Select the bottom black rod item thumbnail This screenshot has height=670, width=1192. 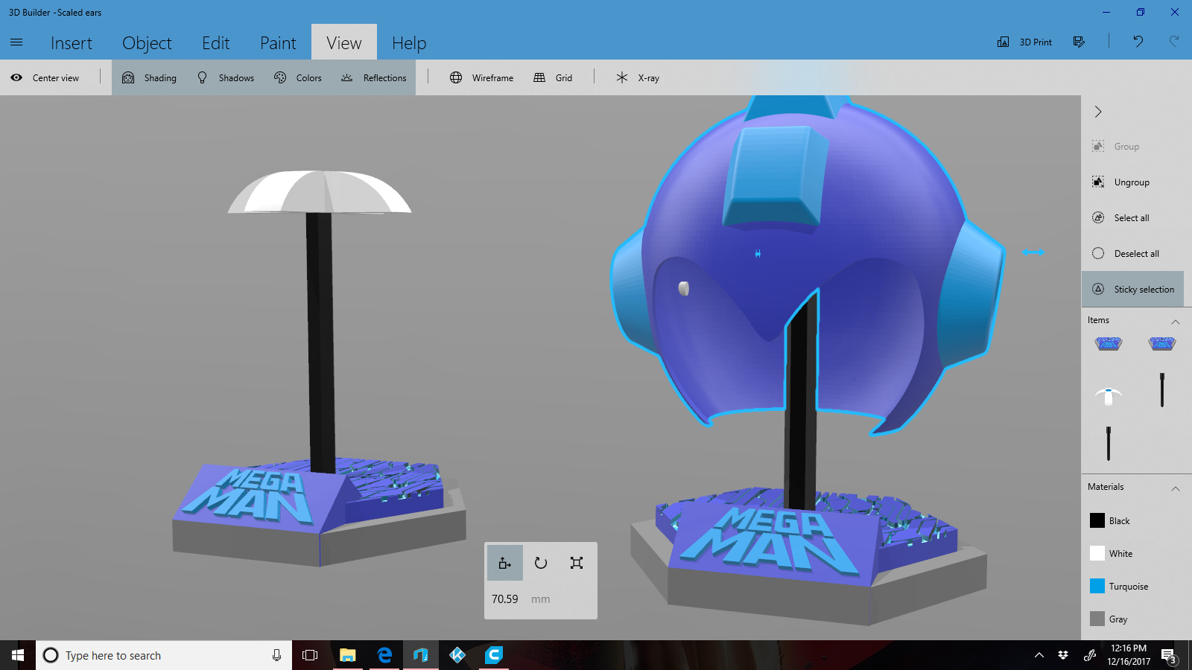(x=1109, y=444)
